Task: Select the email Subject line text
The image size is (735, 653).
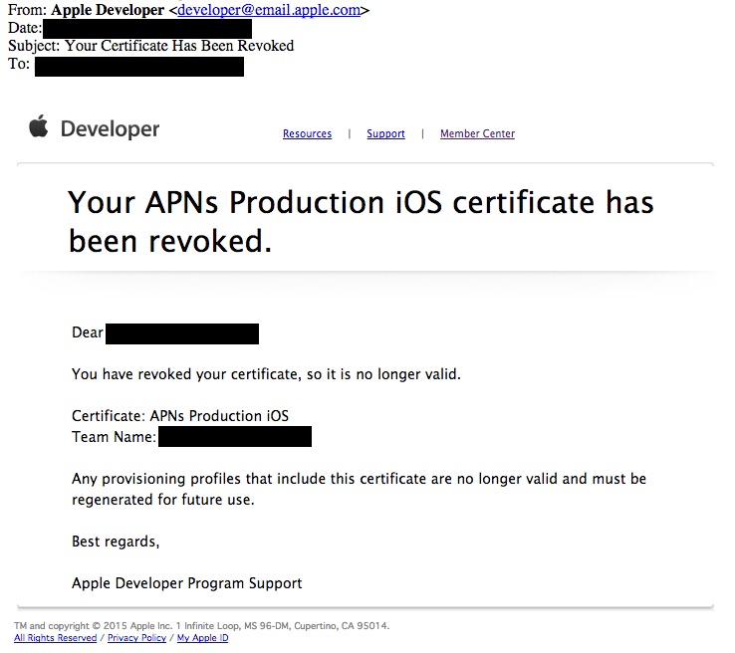Action: click(x=150, y=46)
